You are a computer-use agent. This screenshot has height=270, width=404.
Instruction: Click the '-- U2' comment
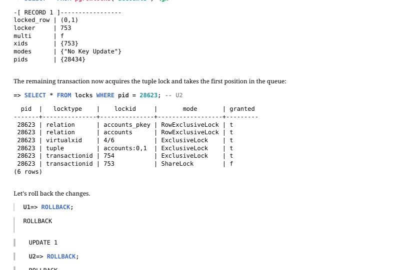tap(174, 95)
